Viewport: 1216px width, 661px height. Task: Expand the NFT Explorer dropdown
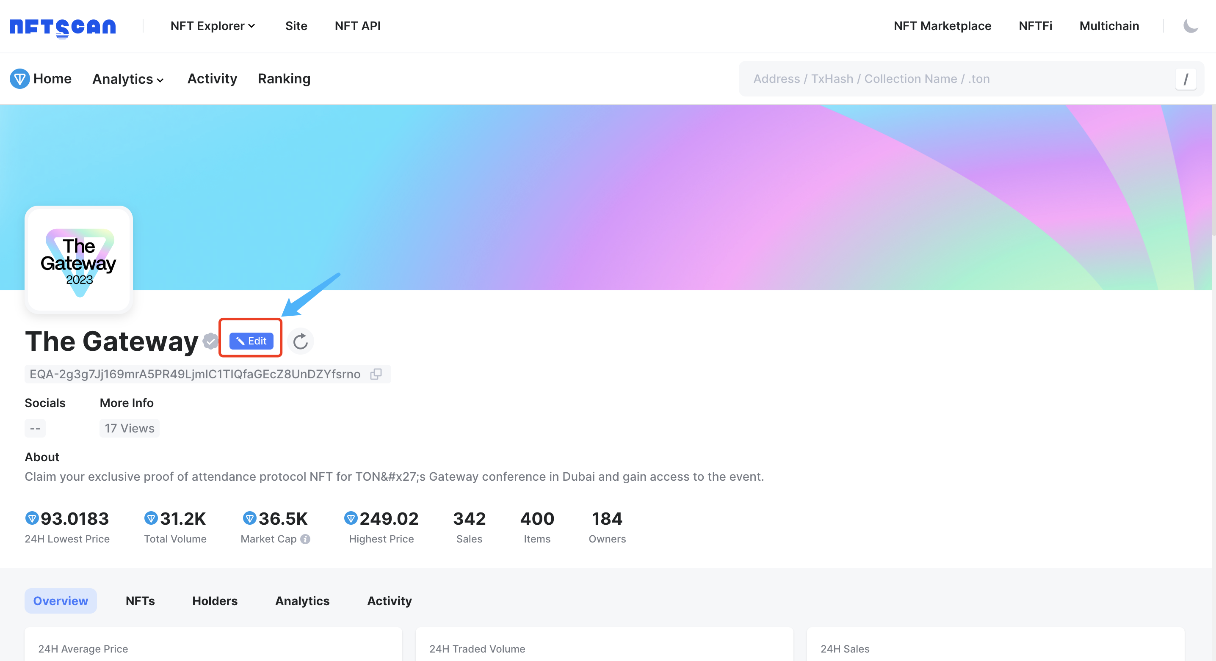point(213,26)
